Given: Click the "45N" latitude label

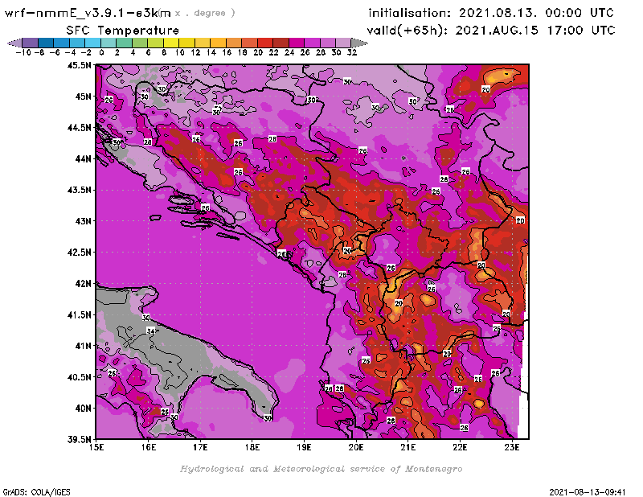Looking at the screenshot, I should point(84,97).
